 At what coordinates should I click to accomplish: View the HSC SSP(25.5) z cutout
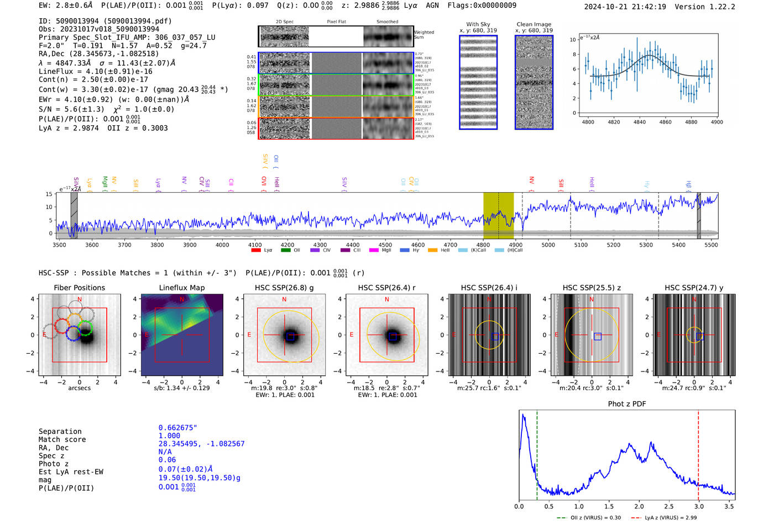click(x=592, y=334)
